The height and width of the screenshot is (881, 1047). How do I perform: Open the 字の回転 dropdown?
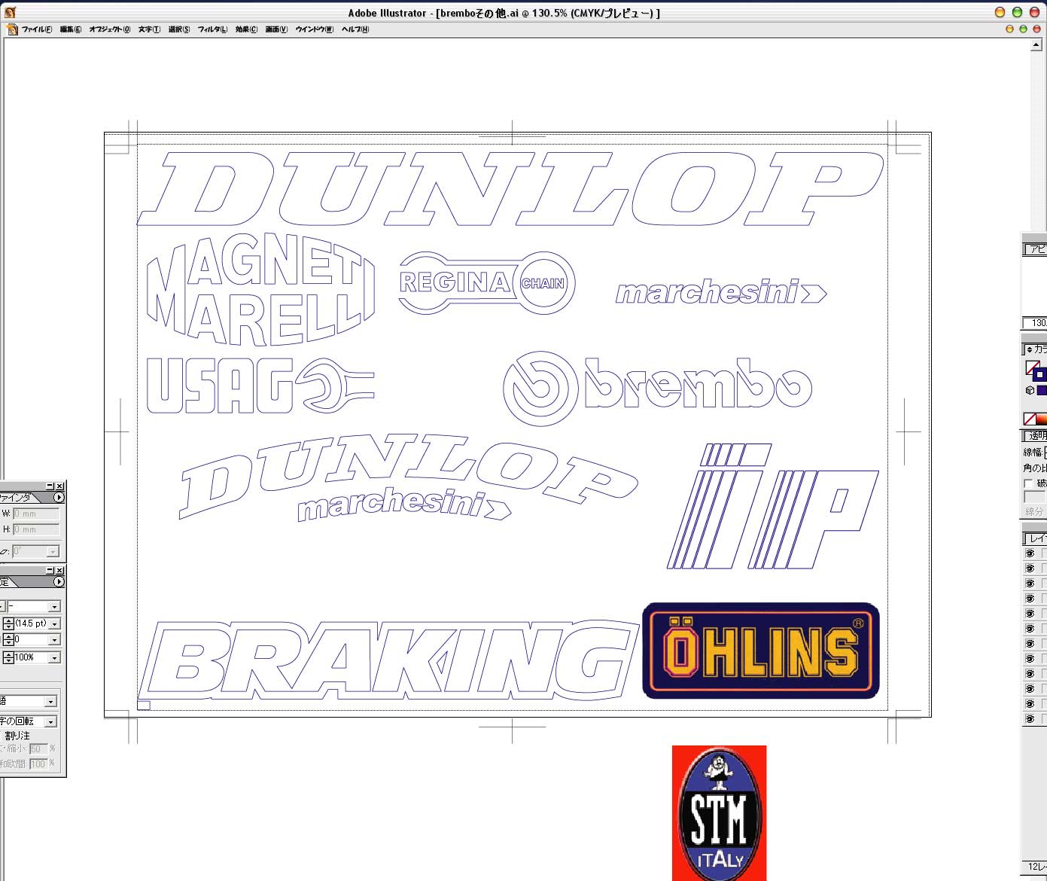[50, 722]
